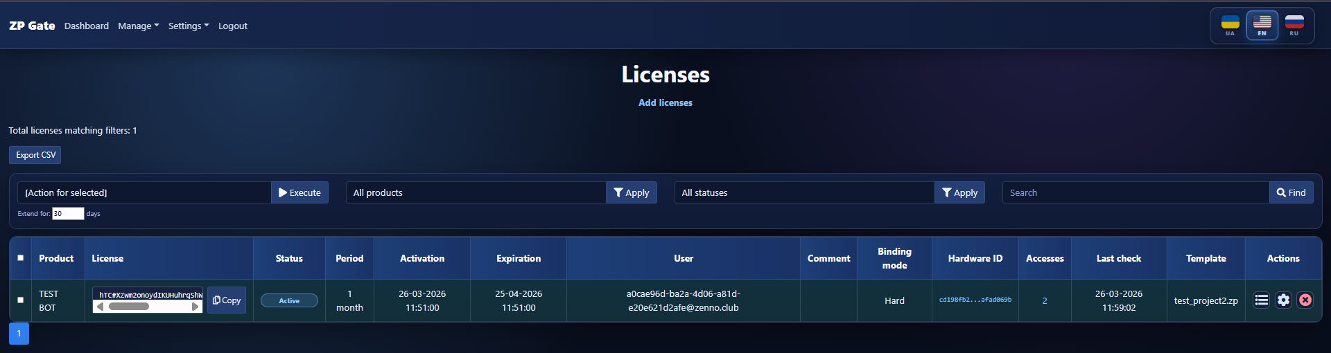Open All statuses filter dropdown

click(x=804, y=192)
